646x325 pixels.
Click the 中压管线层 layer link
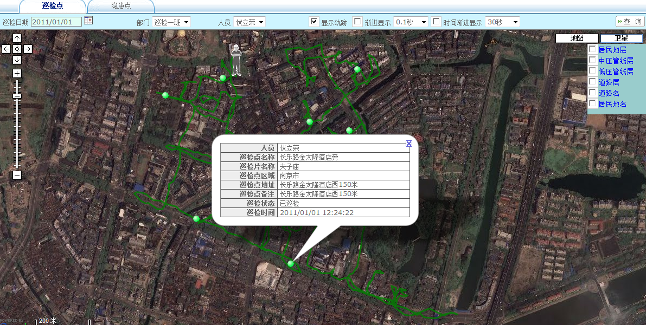[616, 61]
